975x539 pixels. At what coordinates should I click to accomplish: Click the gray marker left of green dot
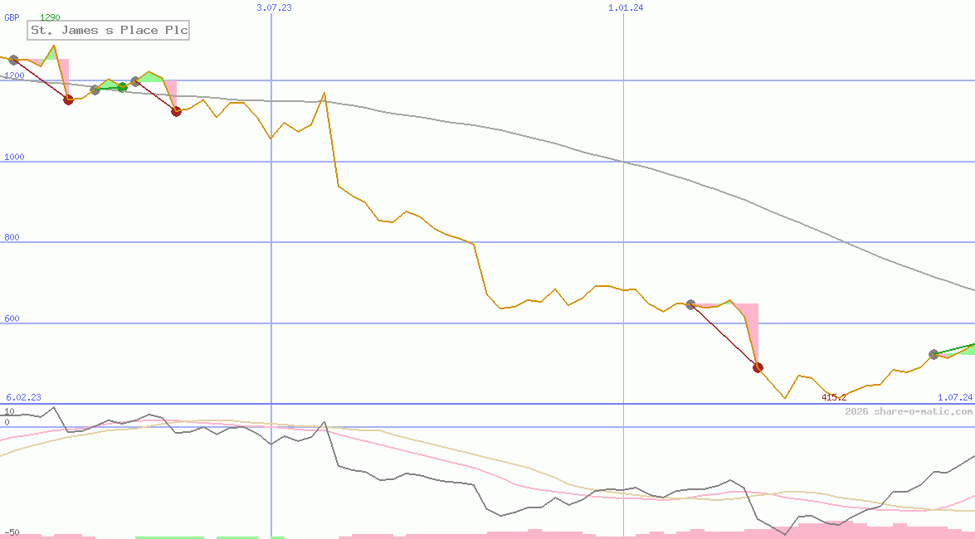95,90
